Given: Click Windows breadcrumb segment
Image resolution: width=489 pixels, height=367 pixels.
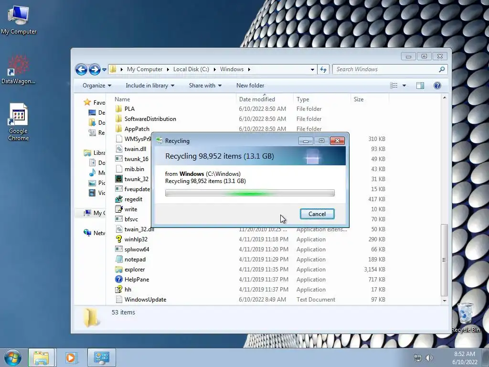Looking at the screenshot, I should pyautogui.click(x=232, y=69).
